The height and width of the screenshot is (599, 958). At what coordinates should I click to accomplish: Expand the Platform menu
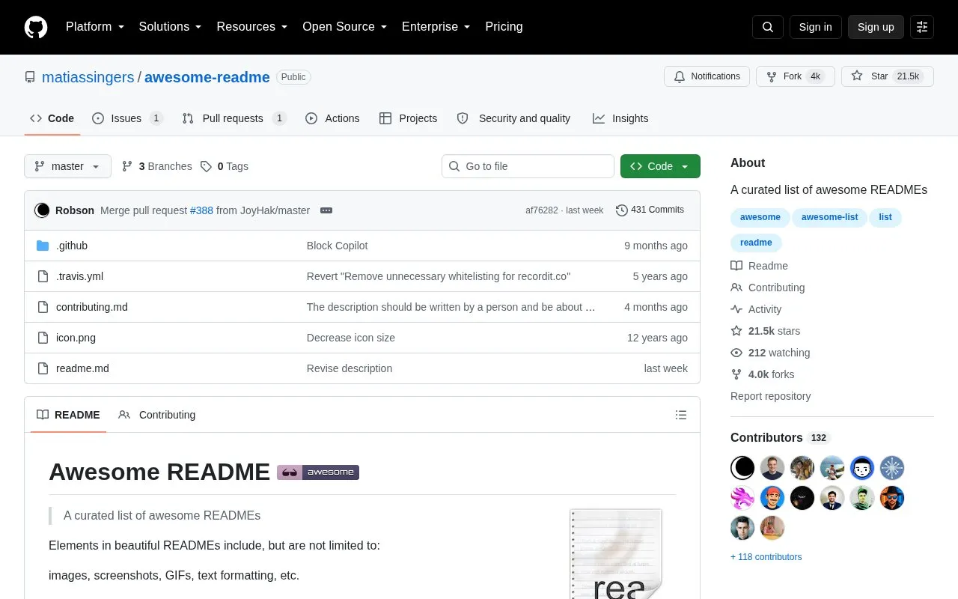95,27
